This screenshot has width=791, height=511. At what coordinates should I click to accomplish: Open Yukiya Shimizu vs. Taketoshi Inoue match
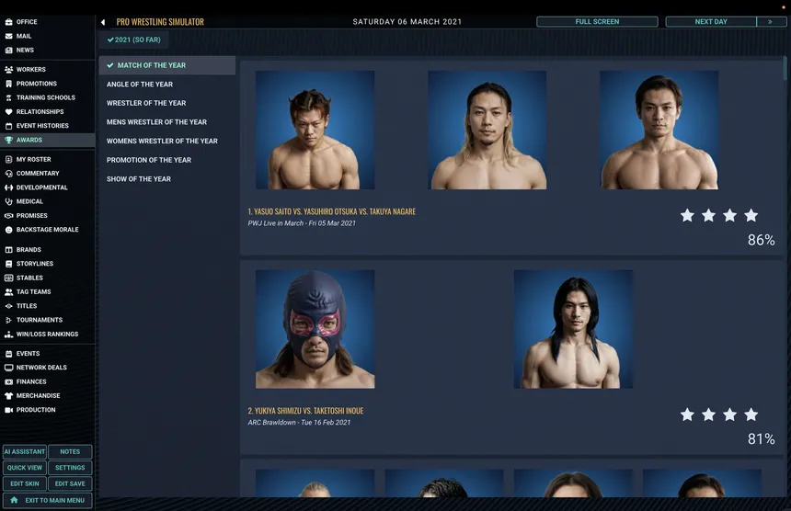pyautogui.click(x=305, y=411)
